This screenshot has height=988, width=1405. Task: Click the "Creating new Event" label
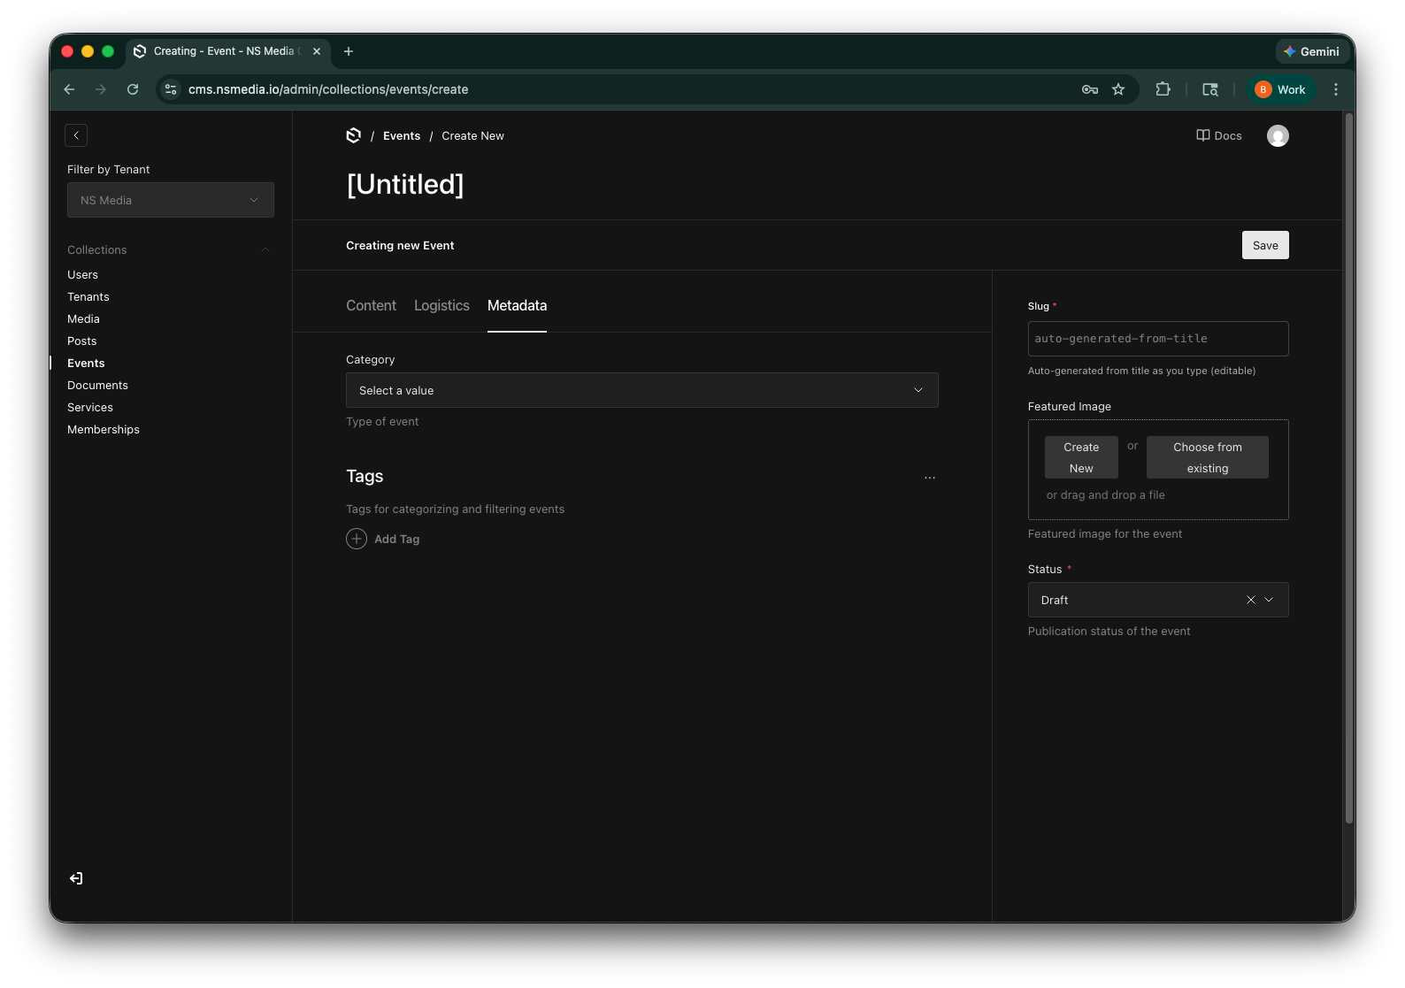point(400,245)
